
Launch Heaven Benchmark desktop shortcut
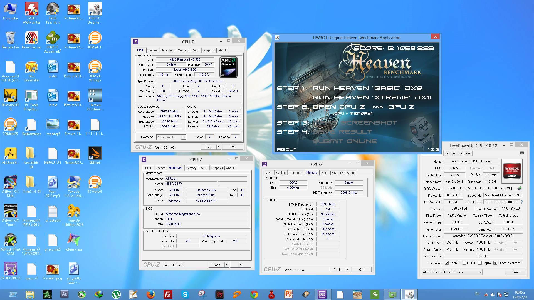tap(95, 100)
